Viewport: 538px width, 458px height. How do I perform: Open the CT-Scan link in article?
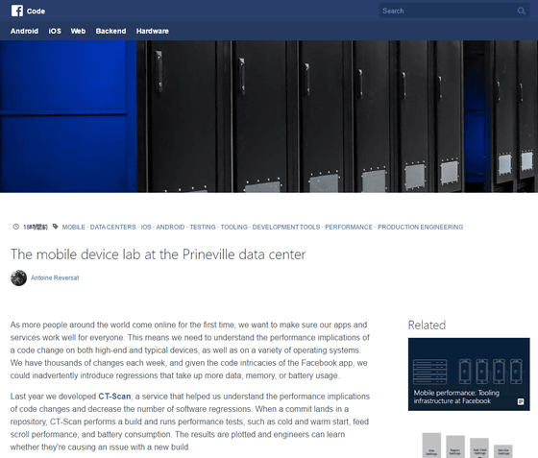coord(114,397)
